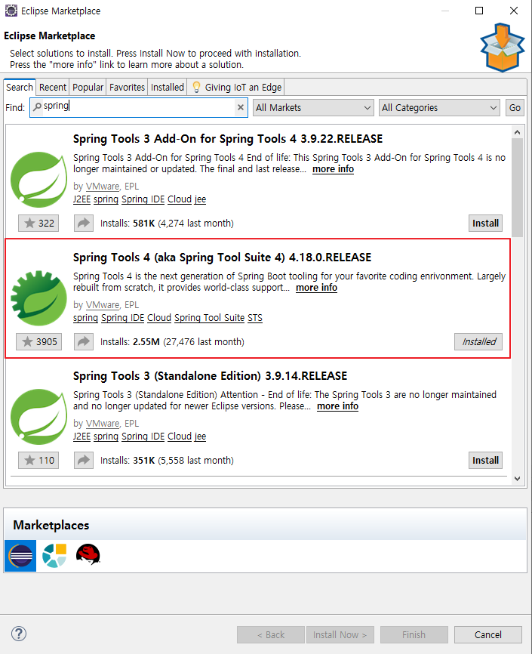Click Cloud tag under Spring Tools 3 Add-On
The width and height of the screenshot is (532, 654).
[180, 199]
